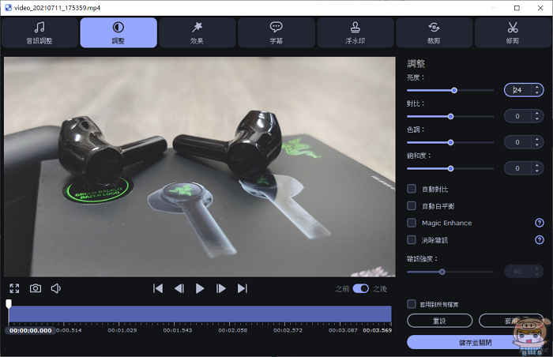The image size is (553, 357).
Task: Click the 套用 apply button
Action: (511, 321)
